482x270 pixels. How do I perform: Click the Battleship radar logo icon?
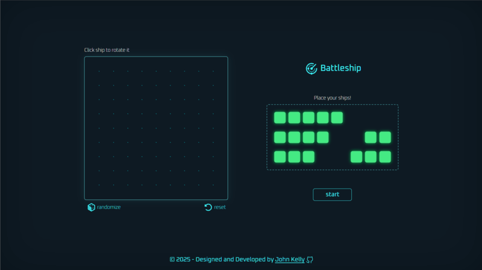(x=311, y=69)
